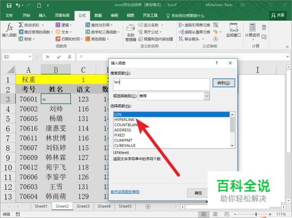Click the New document icon in quick access toolbar
This screenshot has height=218, width=292.
pyautogui.click(x=39, y=5)
